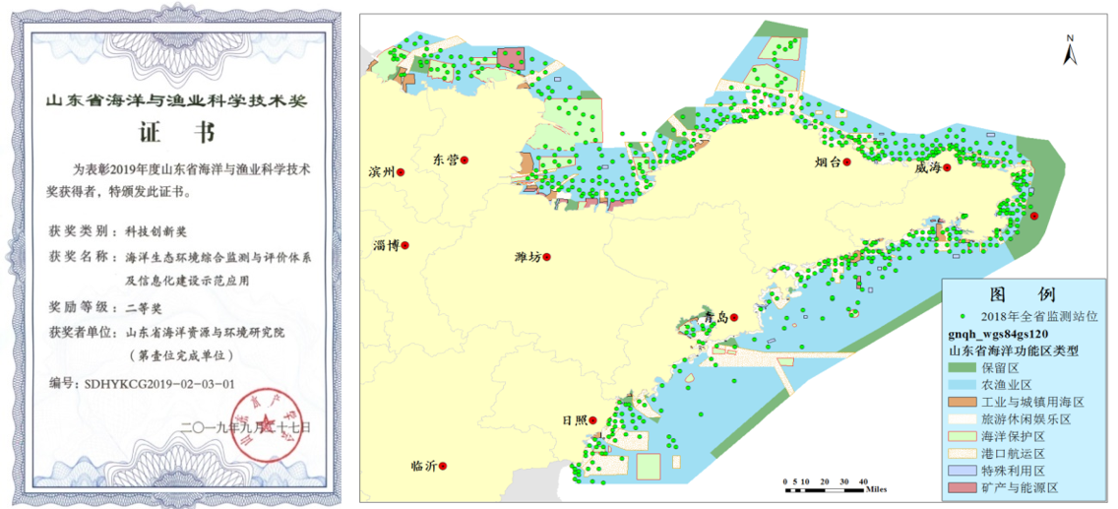Viewport: 1118px width, 509px height.
Task: Click the red marker for 东营
Action: [466, 159]
